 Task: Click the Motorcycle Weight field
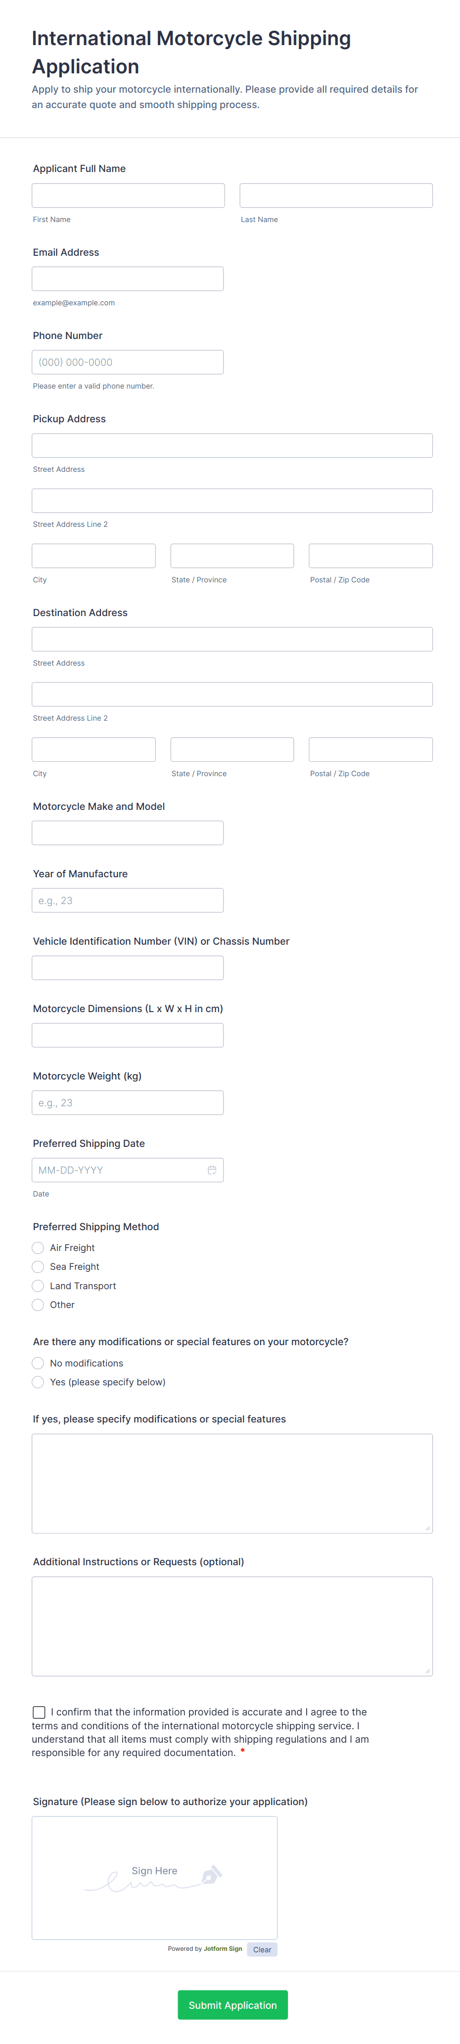point(128,1101)
